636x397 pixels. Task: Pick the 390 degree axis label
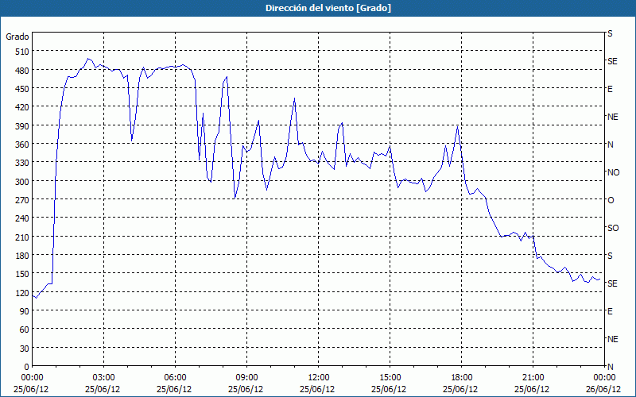coord(22,126)
